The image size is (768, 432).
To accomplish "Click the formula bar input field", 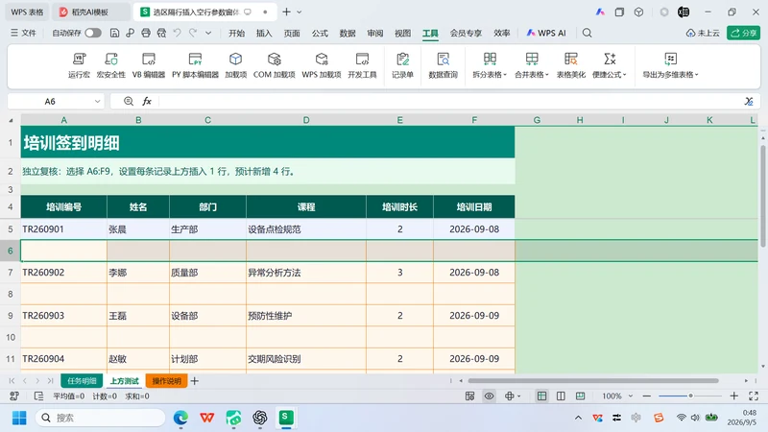I will 449,102.
